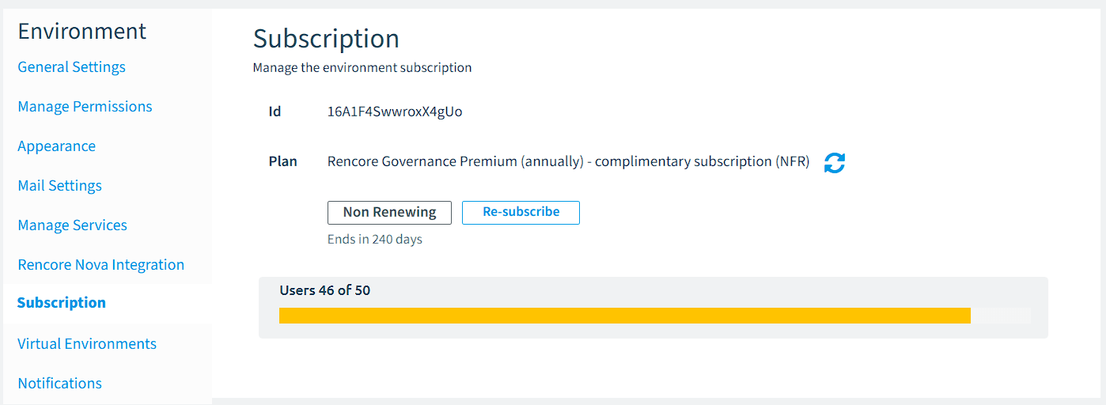
Task: Refresh the subscription plan with sync icon
Action: click(835, 163)
